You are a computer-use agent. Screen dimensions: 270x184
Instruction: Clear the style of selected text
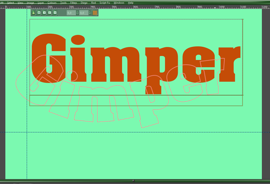[x=33, y=13]
